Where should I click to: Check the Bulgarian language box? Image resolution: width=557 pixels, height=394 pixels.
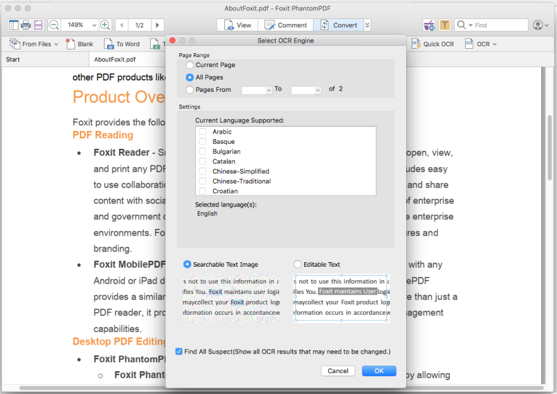(x=203, y=151)
